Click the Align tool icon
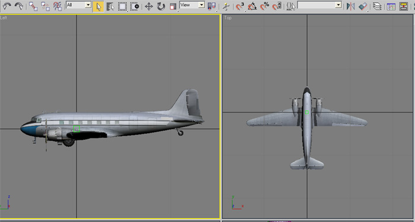Viewport: 415px width, 222px height. (363, 7)
